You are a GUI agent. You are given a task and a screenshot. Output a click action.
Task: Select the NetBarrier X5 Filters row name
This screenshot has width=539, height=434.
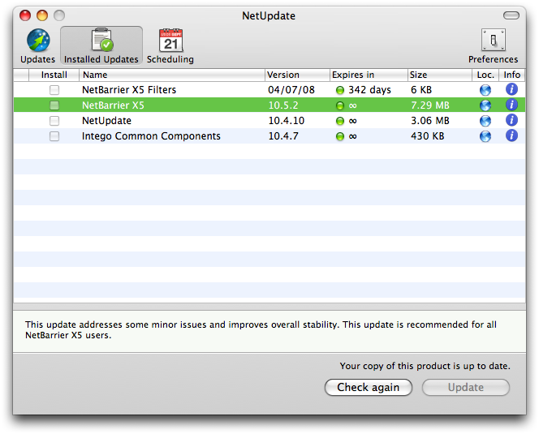pyautogui.click(x=129, y=90)
